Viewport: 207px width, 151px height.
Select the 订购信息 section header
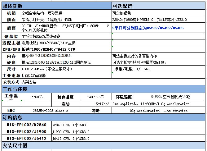tap(103, 117)
